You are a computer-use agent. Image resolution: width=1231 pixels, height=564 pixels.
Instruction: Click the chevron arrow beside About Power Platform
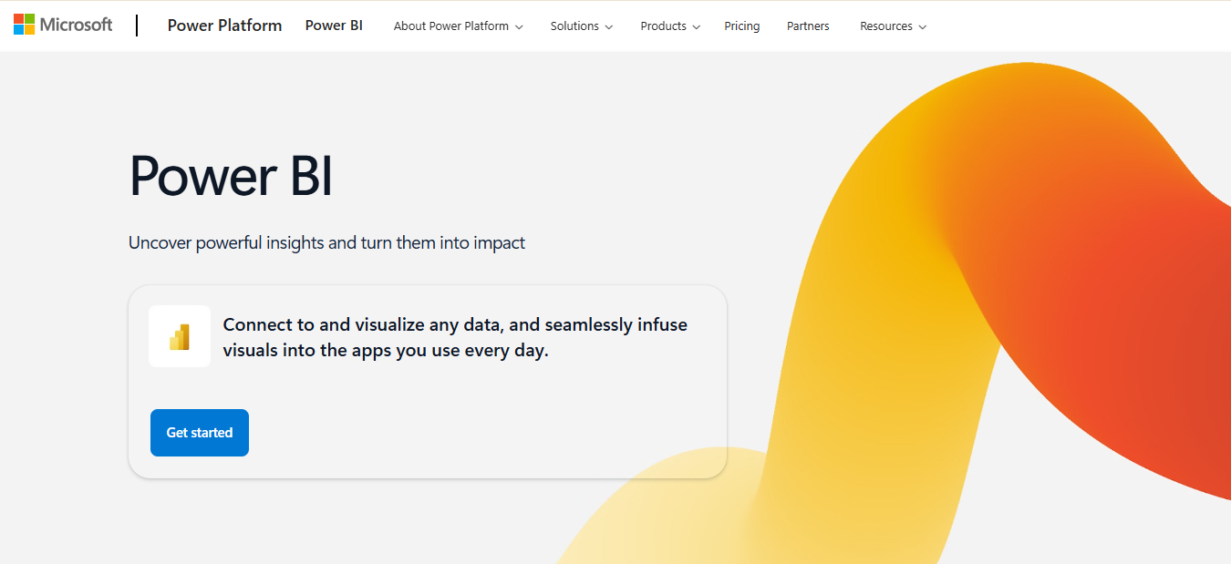(519, 27)
